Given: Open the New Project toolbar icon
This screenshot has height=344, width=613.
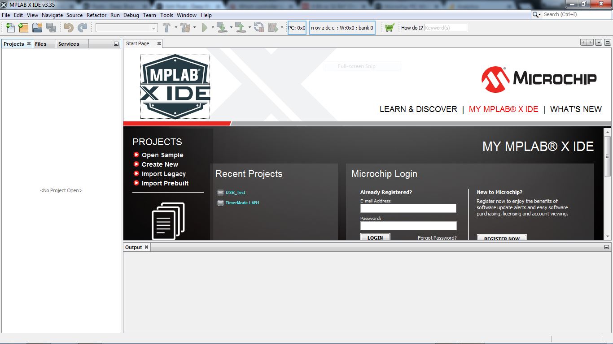Looking at the screenshot, I should (22, 28).
